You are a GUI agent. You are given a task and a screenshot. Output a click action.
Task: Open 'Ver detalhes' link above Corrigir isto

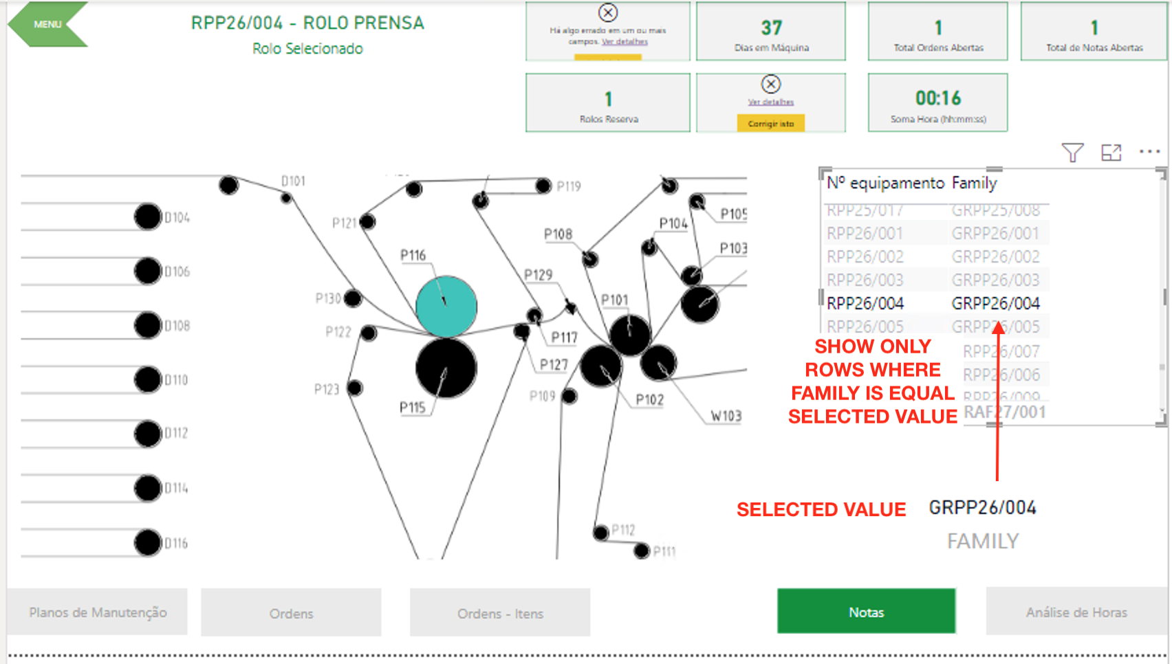[771, 102]
